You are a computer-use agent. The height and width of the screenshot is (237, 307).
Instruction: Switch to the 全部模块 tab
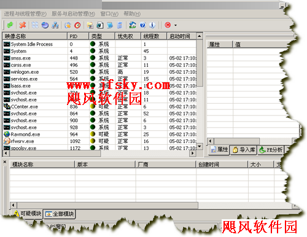(60, 214)
